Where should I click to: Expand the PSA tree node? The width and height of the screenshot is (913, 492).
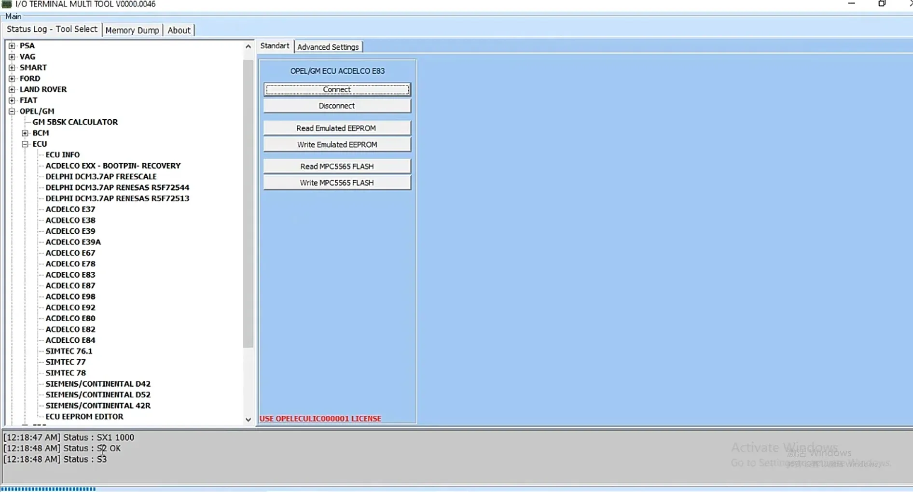11,45
